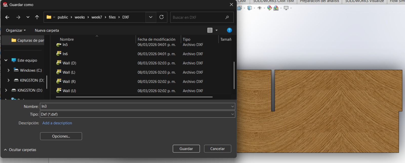Select 'weeks' in the breadcrumb path
Screen dimensions: 405x163
click(x=80, y=17)
